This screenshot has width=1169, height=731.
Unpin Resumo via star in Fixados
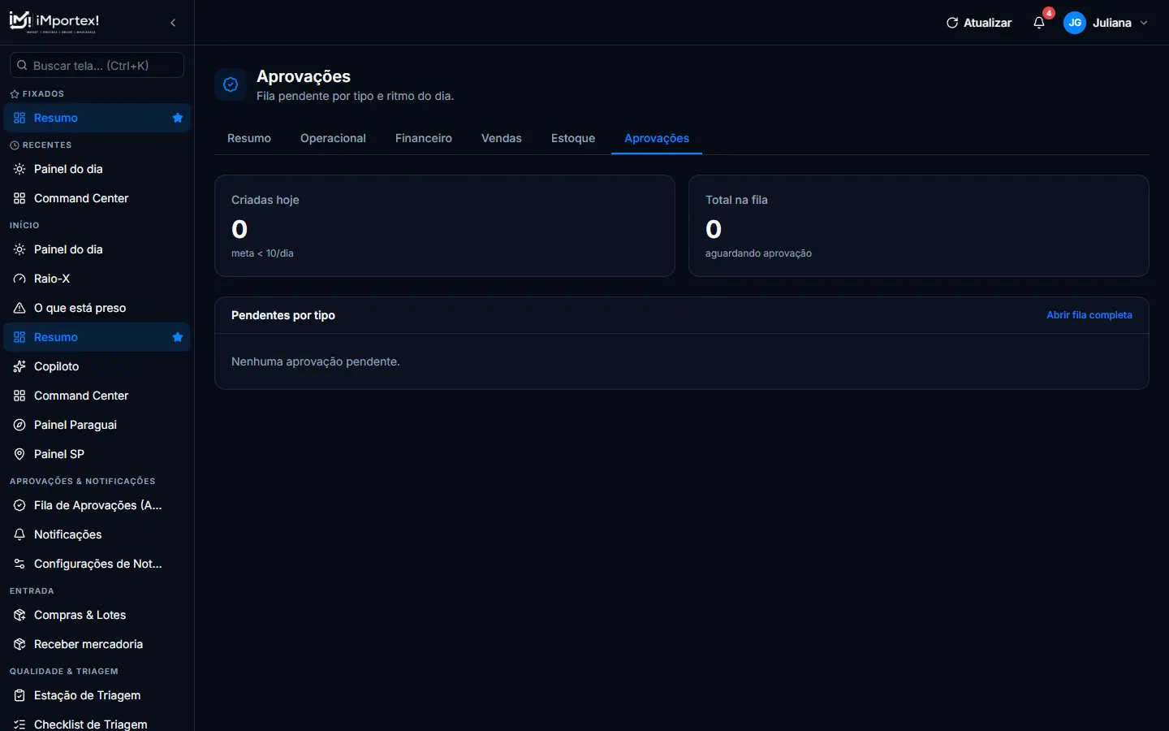(x=178, y=118)
